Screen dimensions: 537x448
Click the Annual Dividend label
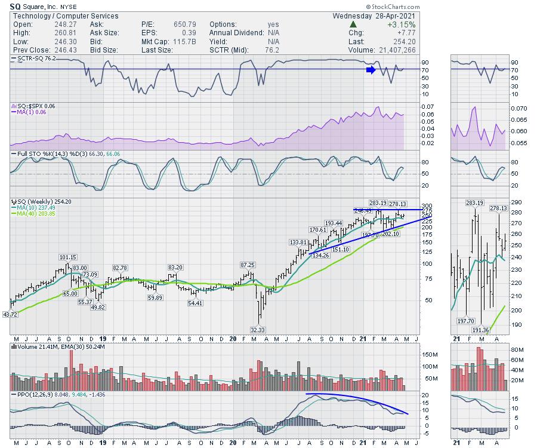point(237,33)
